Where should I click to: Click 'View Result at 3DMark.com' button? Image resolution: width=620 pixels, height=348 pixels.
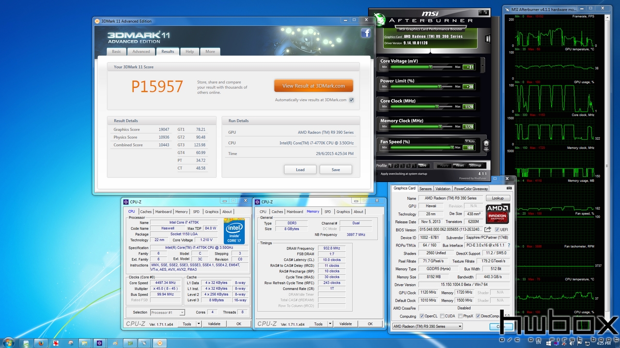point(313,86)
